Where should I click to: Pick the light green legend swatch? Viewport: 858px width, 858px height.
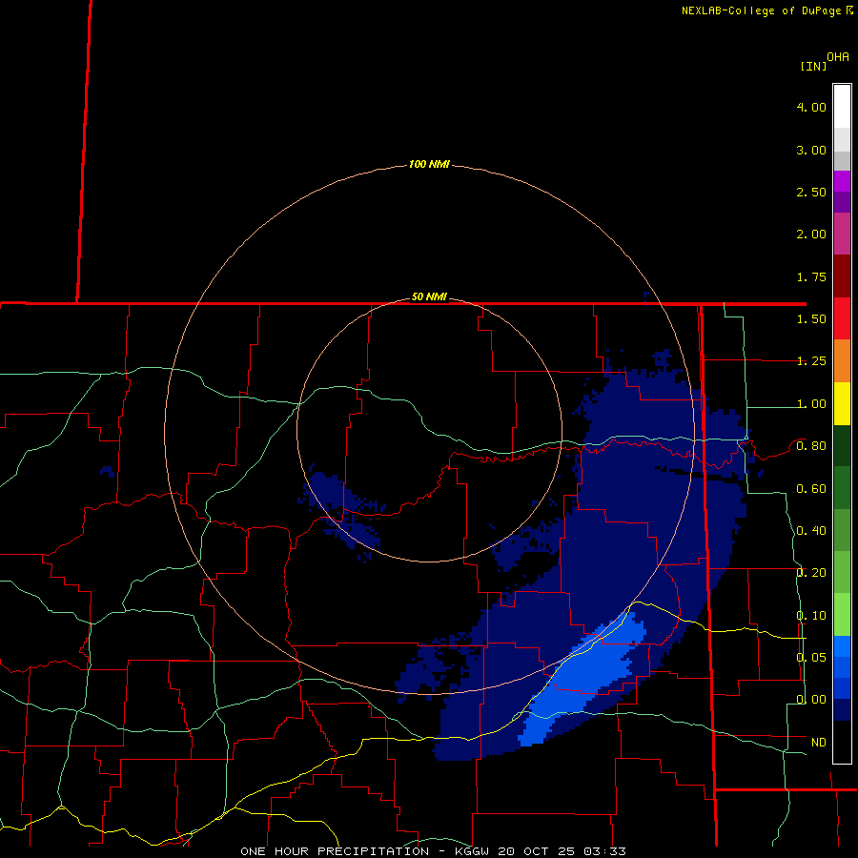842,615
